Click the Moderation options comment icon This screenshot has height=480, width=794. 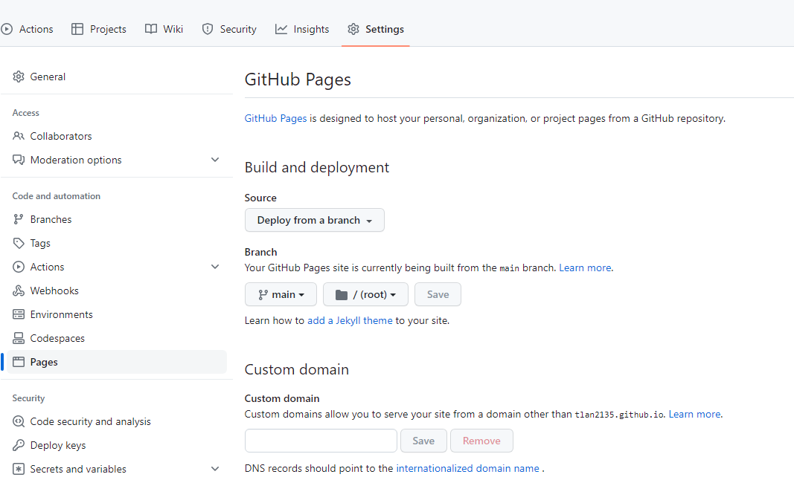coord(19,160)
